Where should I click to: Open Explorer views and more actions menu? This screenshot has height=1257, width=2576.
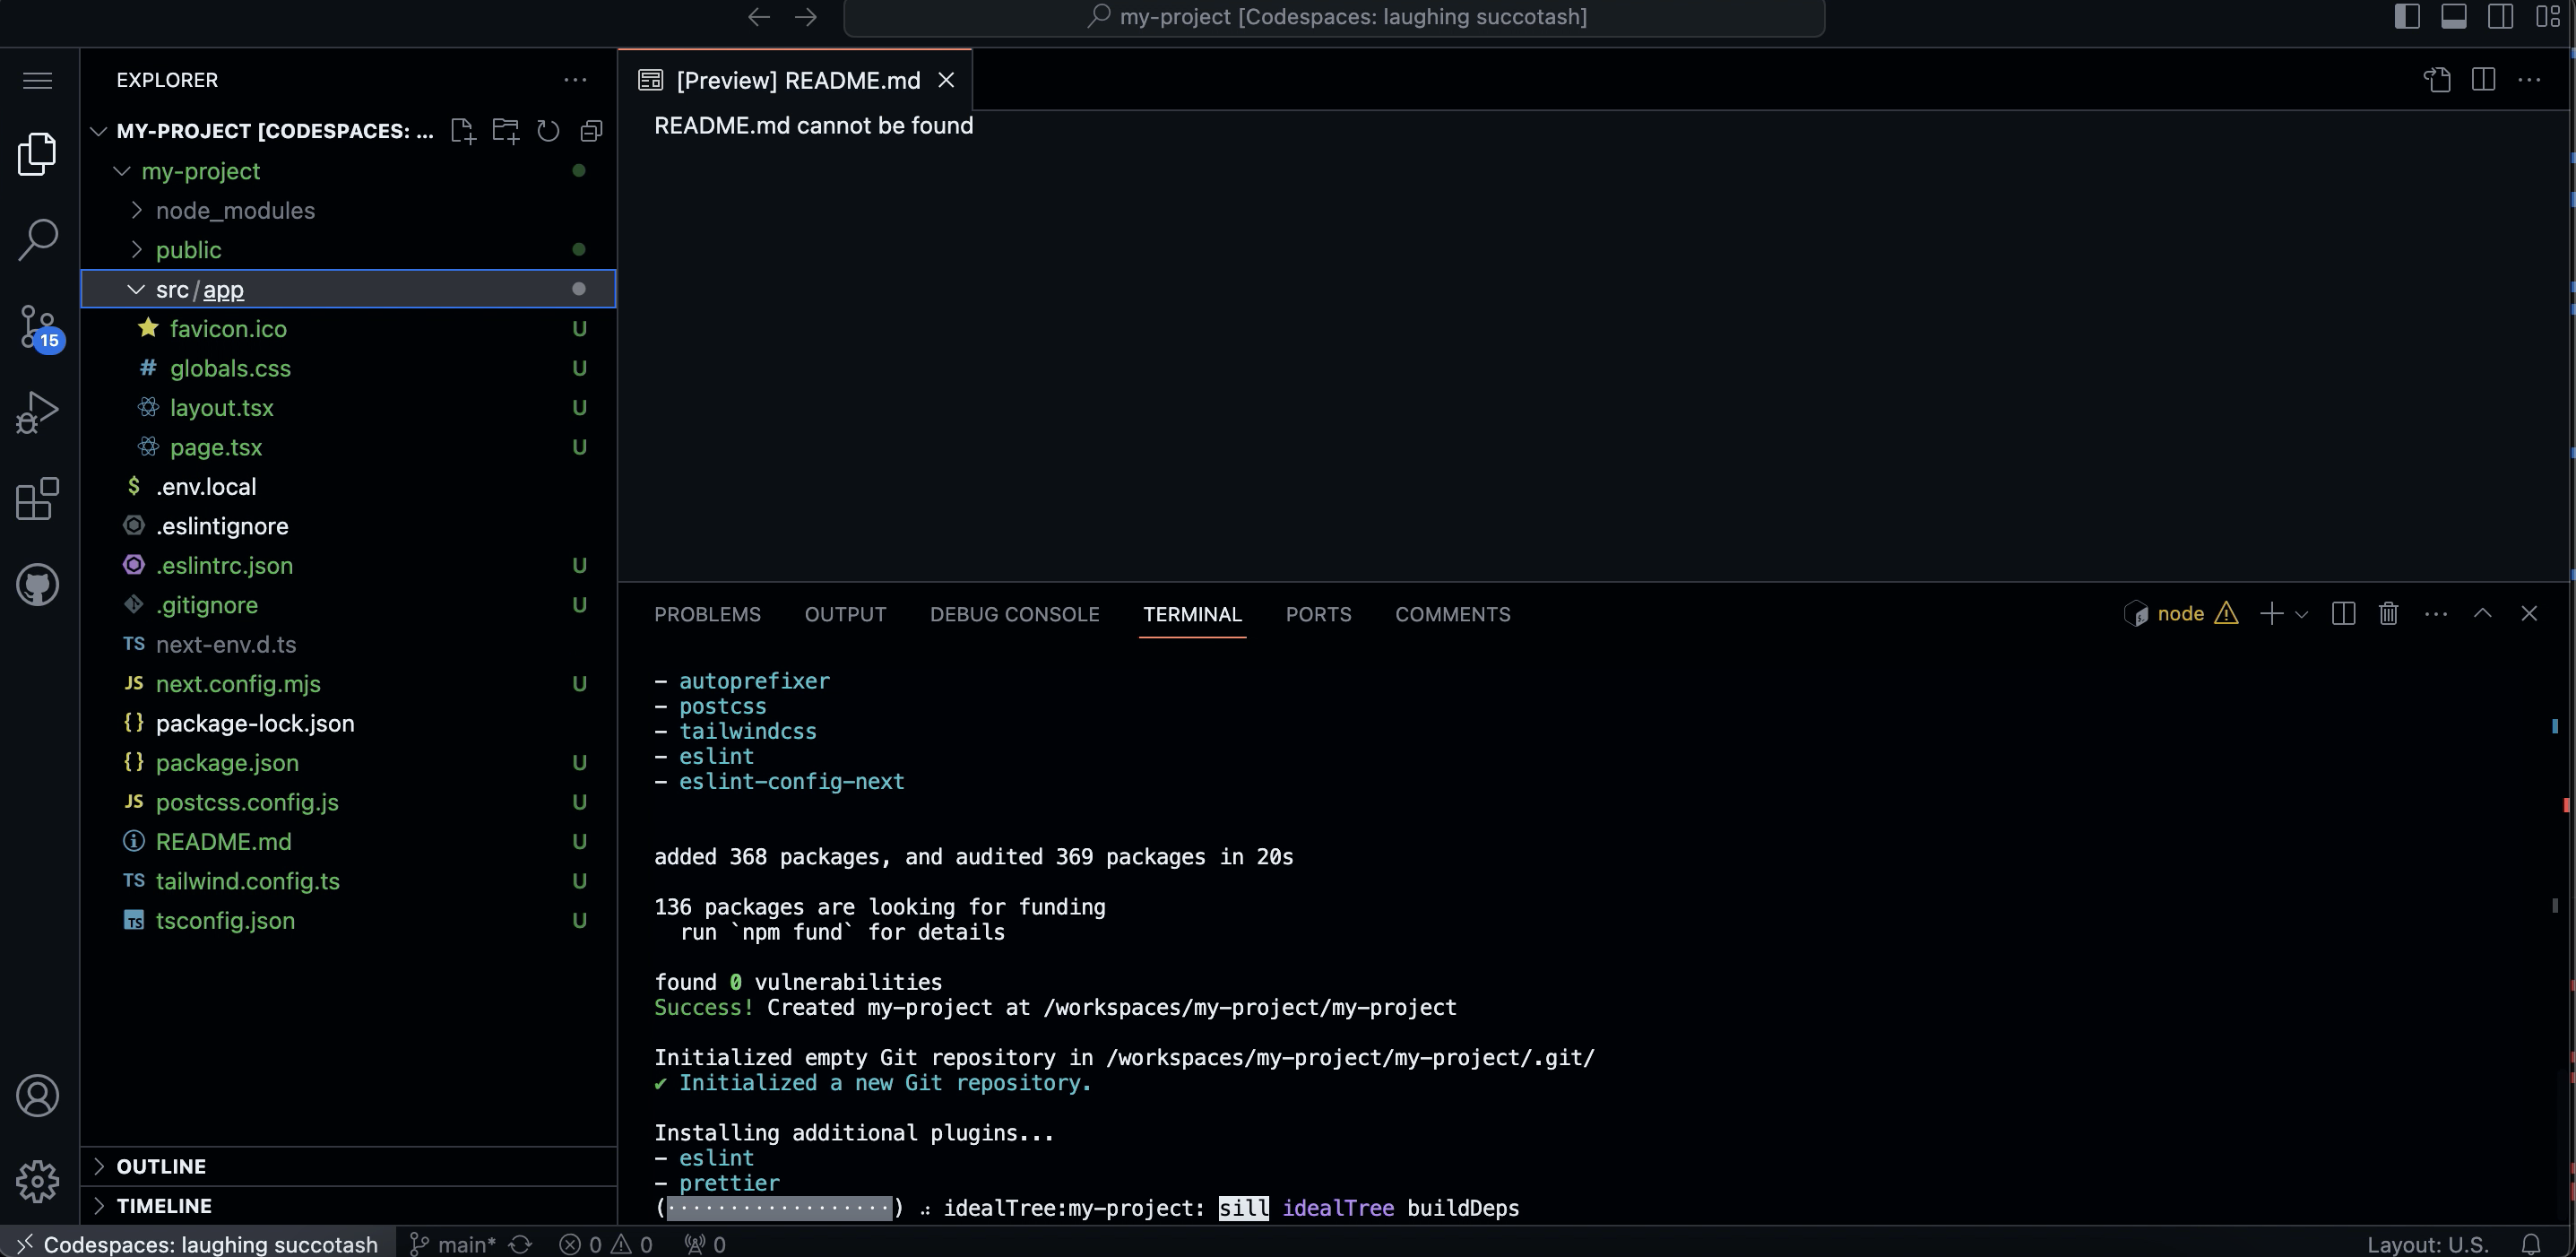575,80
